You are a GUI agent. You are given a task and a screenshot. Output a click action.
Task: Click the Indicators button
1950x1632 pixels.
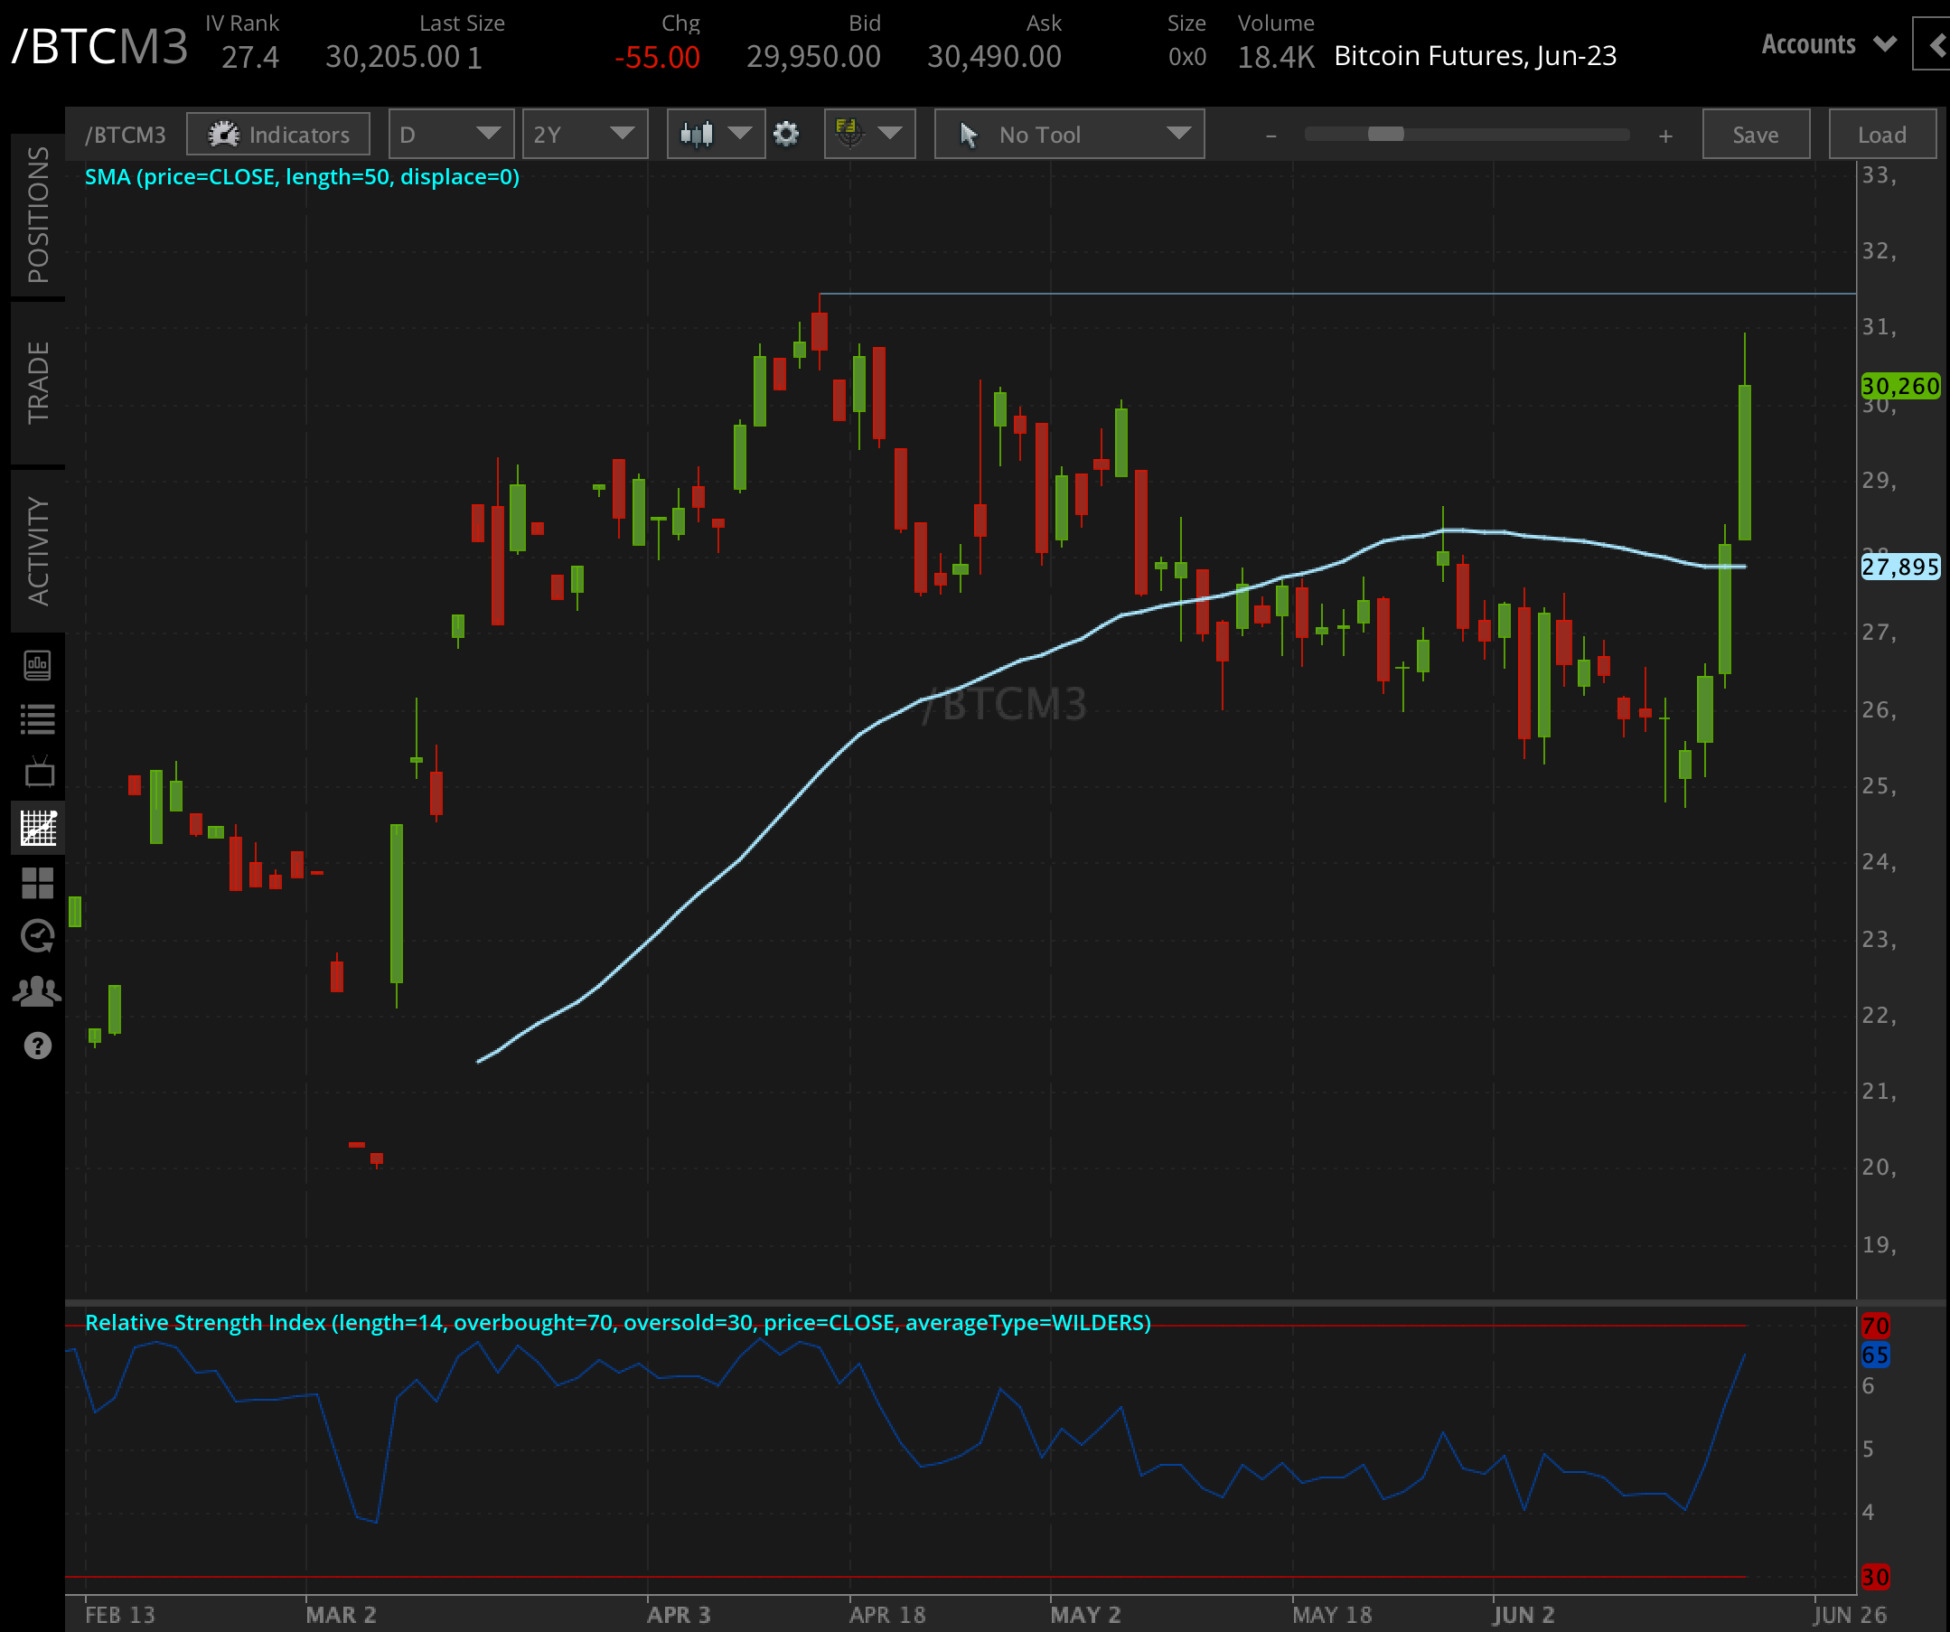(x=278, y=135)
